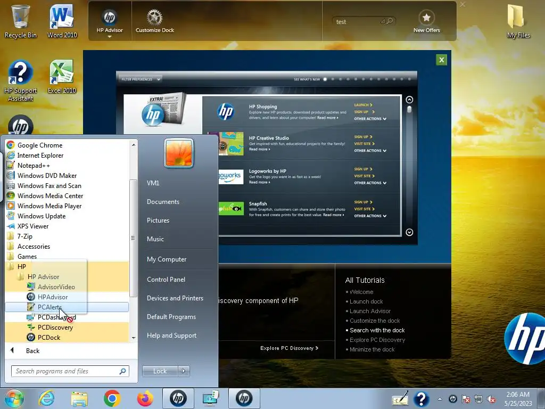This screenshot has width=545, height=409.
Task: Open Internet Explorer from Start menu list
Action: (67, 155)
